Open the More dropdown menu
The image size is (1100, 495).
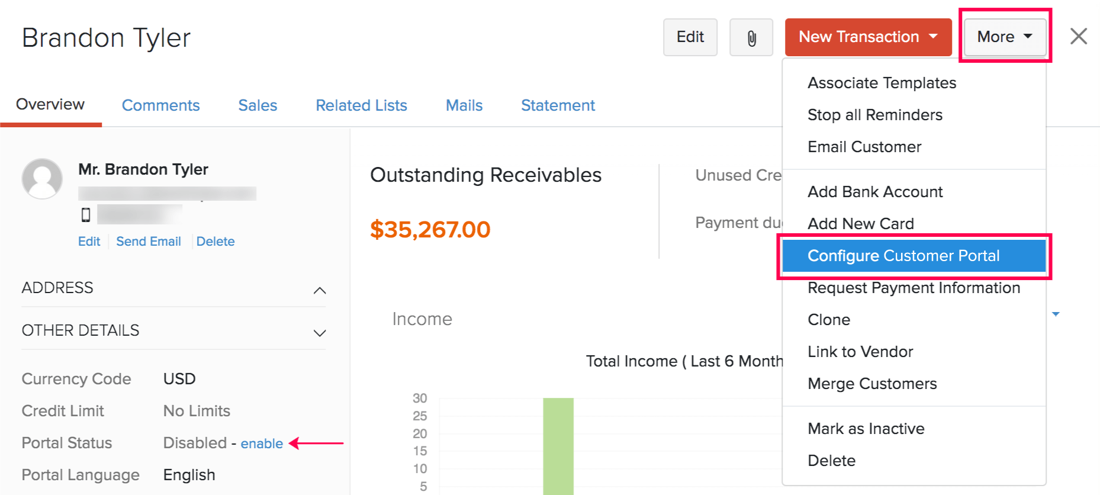point(1004,37)
